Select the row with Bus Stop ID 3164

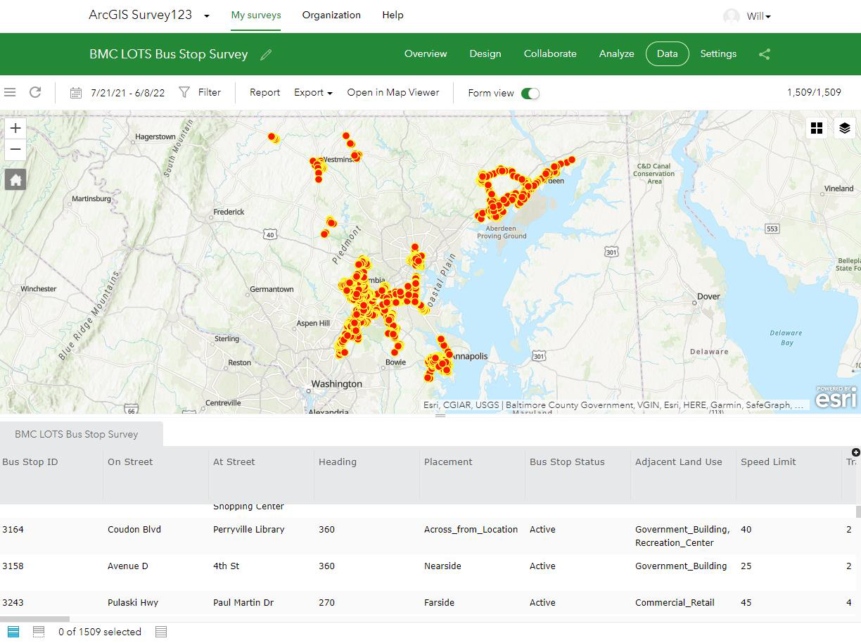click(428, 536)
